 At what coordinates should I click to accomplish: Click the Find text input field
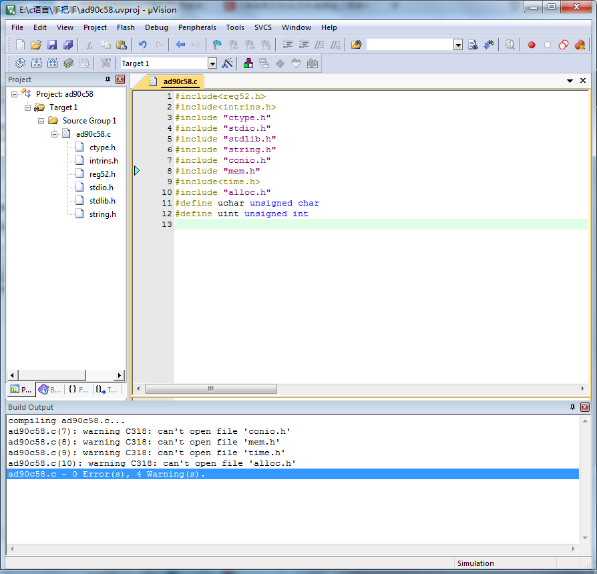409,45
